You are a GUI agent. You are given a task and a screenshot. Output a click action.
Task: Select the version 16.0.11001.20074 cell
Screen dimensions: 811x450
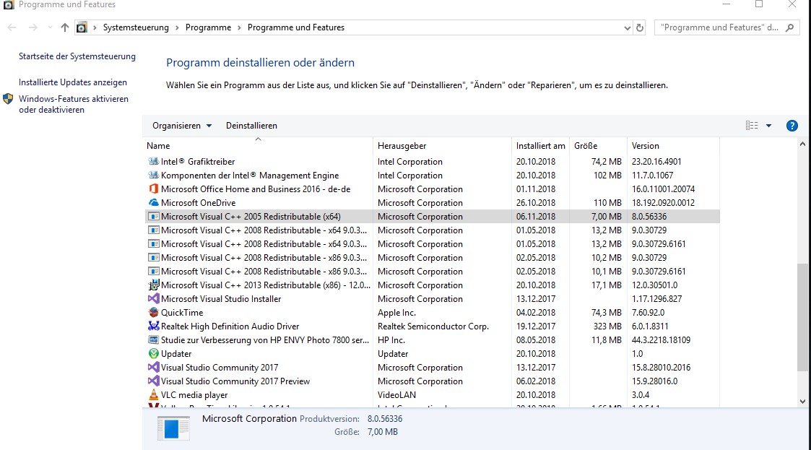tap(663, 189)
